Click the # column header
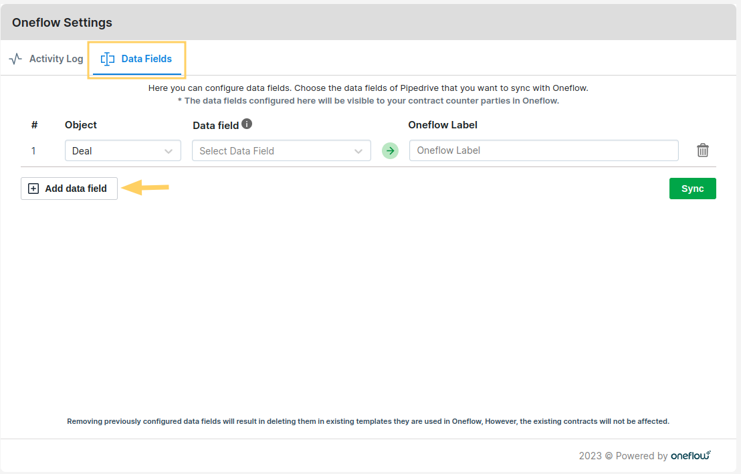Screen dimensions: 741x474 (35, 125)
